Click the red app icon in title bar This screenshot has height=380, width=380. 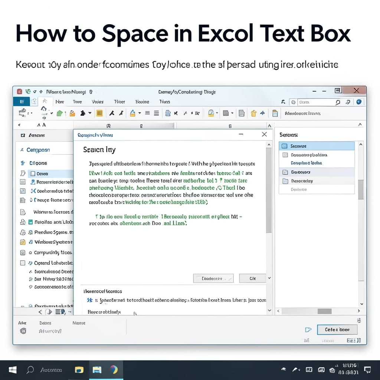[19, 91]
